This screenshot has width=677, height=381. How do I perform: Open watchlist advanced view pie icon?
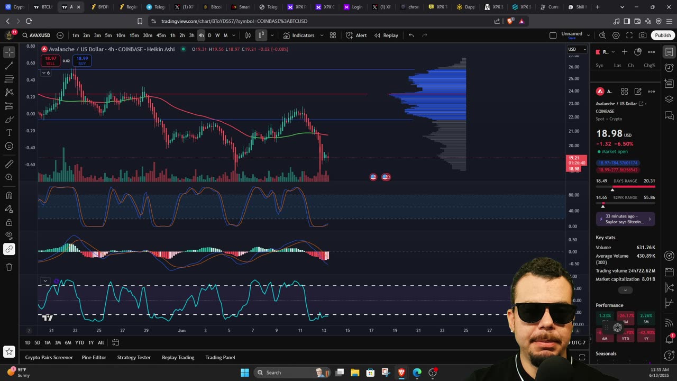(x=638, y=52)
